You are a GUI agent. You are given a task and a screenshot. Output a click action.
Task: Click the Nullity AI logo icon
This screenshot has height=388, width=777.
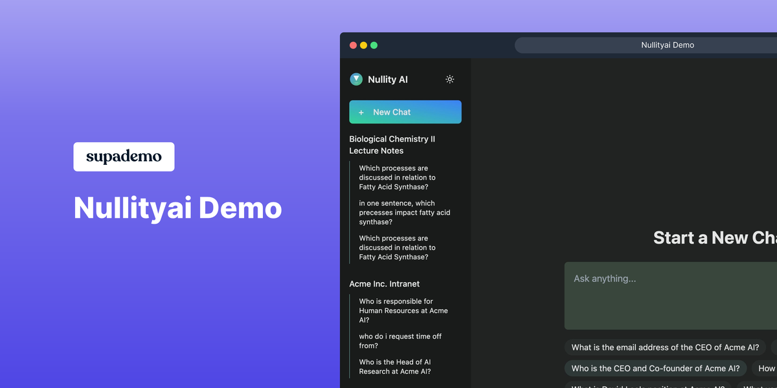pyautogui.click(x=356, y=80)
